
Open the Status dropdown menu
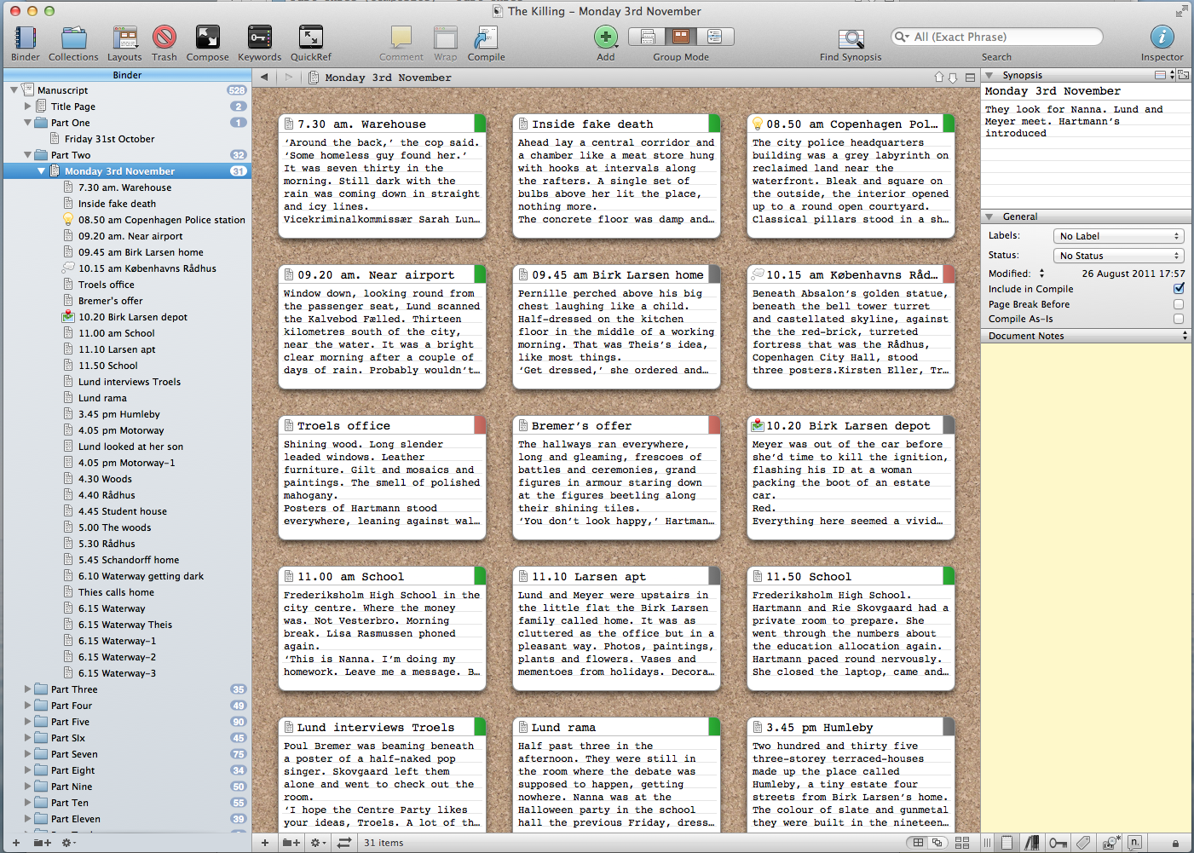tap(1118, 256)
